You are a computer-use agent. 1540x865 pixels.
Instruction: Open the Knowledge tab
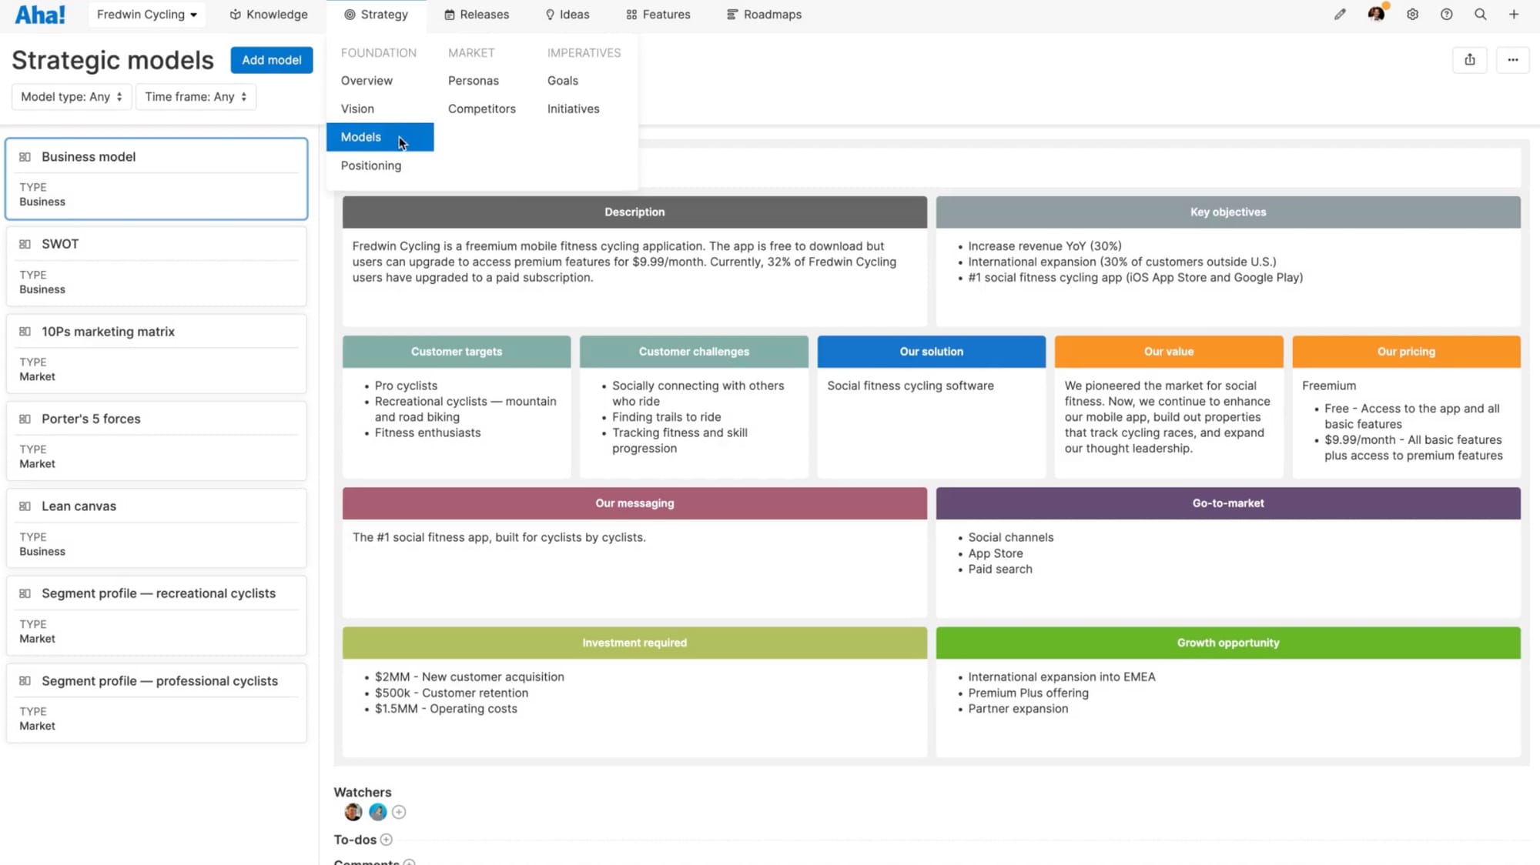269,15
